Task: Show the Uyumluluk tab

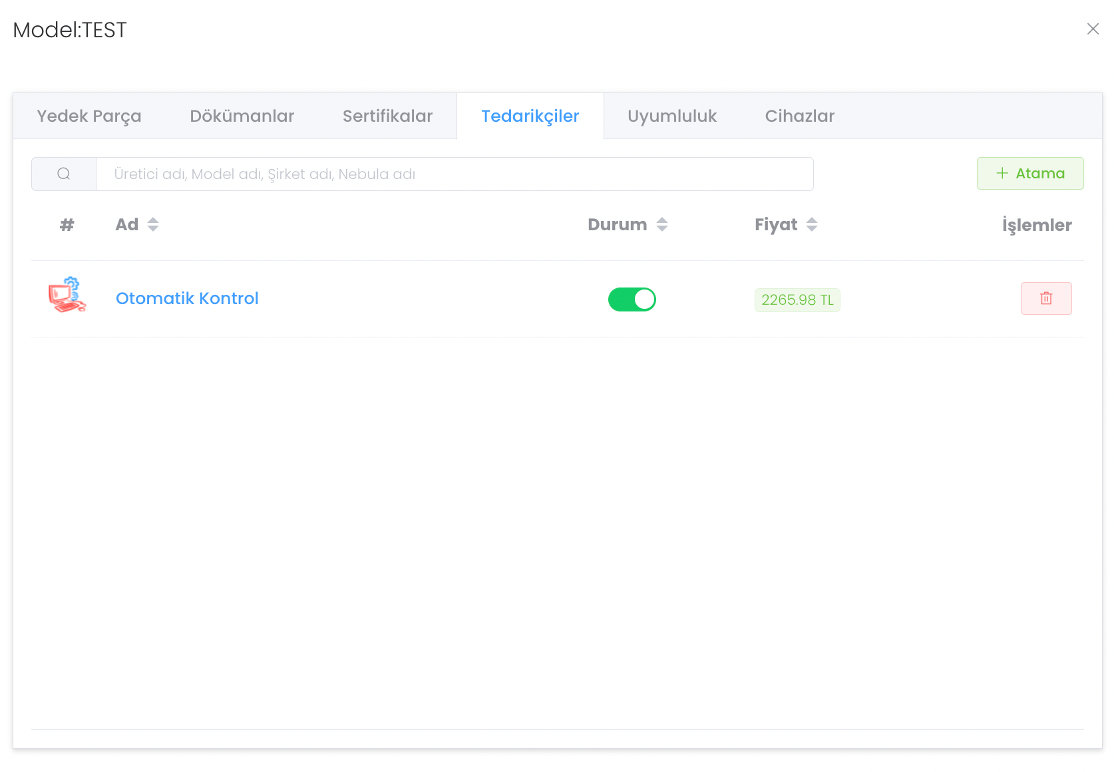Action: 671,116
